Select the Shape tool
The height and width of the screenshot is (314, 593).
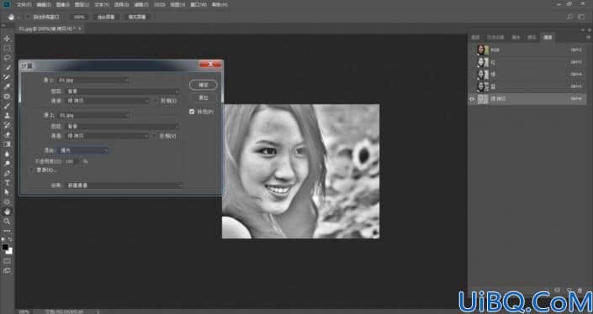pos(7,201)
